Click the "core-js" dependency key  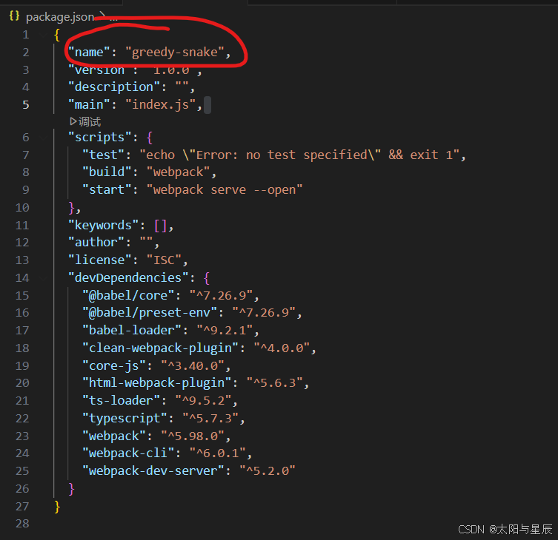tap(114, 366)
